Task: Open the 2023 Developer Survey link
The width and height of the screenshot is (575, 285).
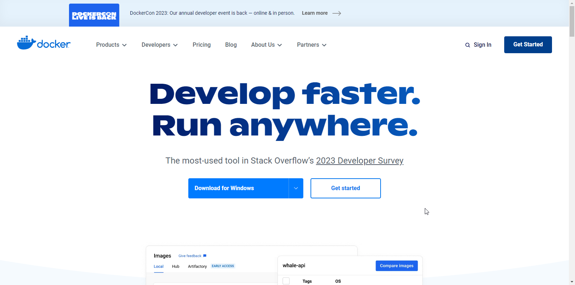Action: [x=360, y=161]
